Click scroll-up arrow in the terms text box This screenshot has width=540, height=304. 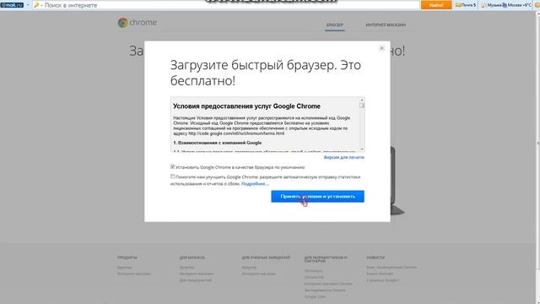click(362, 100)
